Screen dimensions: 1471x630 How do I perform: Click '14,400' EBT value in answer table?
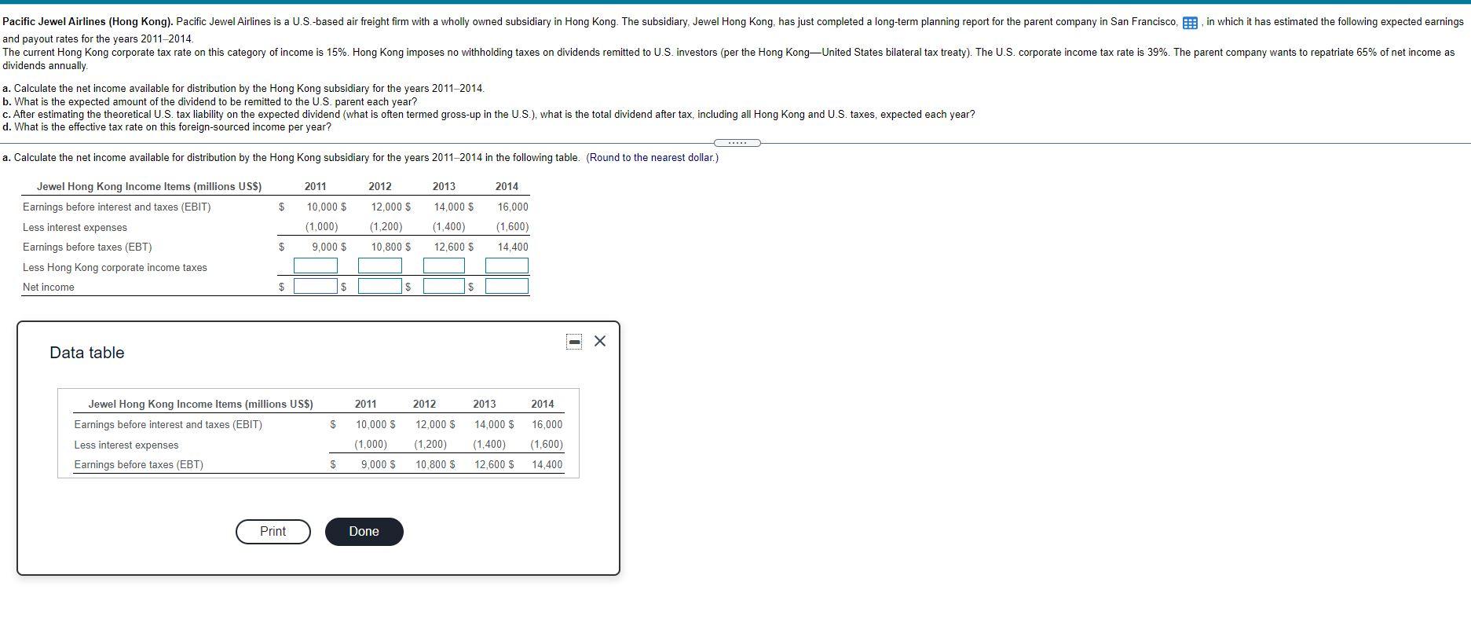[x=513, y=247]
